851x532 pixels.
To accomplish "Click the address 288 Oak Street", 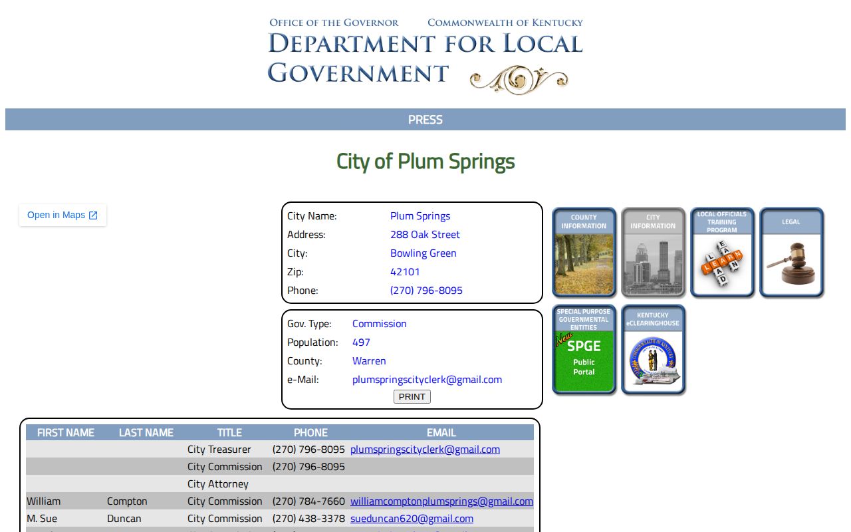I will tap(425, 235).
